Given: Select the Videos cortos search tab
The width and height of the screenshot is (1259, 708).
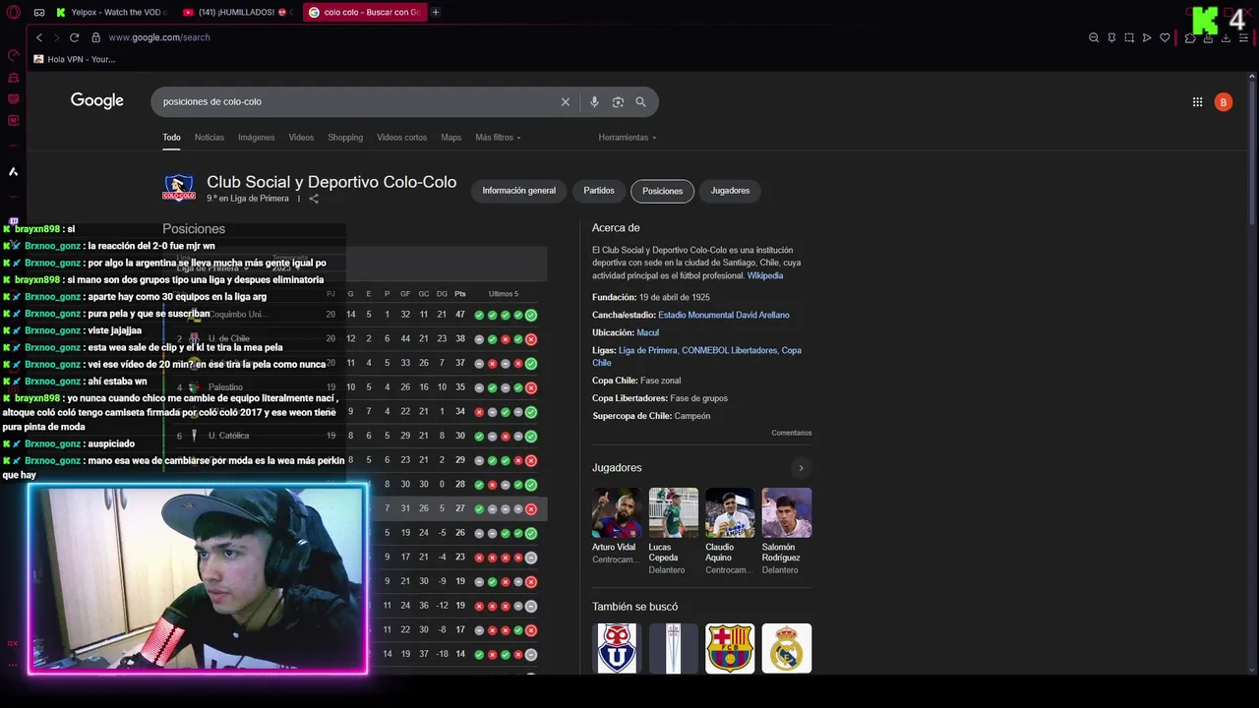Looking at the screenshot, I should click(x=401, y=138).
